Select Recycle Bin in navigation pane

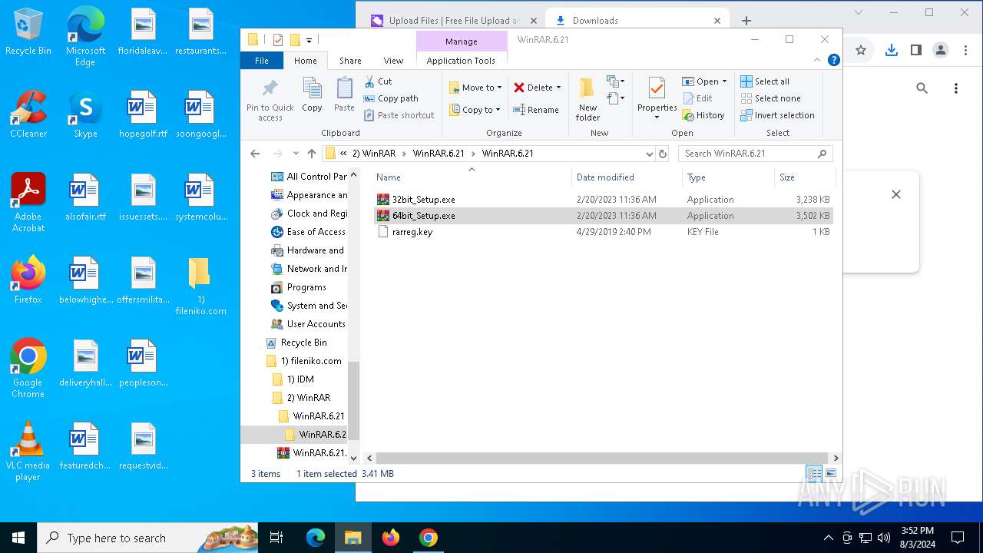[x=296, y=343]
